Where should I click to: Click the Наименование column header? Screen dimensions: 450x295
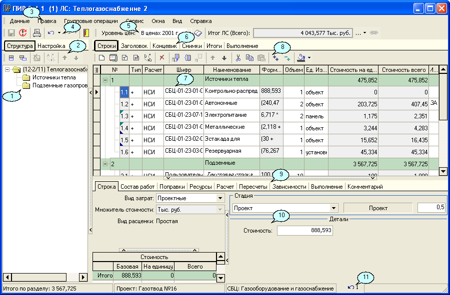point(232,70)
